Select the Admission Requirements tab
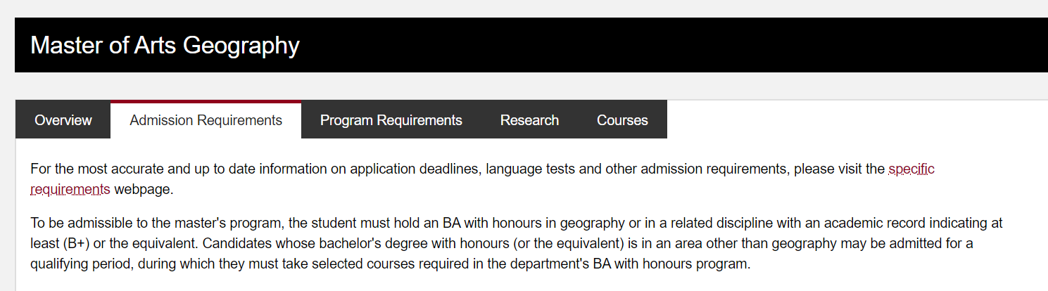This screenshot has height=291, width=1048. point(206,120)
